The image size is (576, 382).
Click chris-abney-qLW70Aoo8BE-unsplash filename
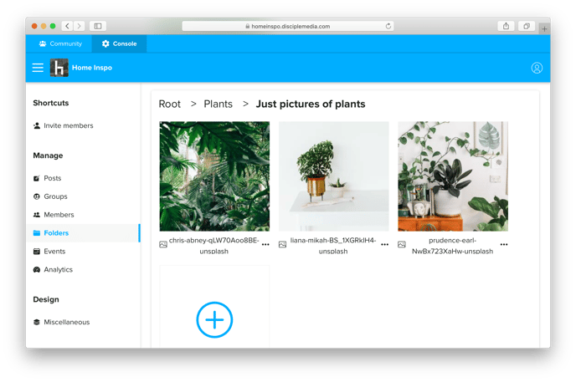coord(214,246)
